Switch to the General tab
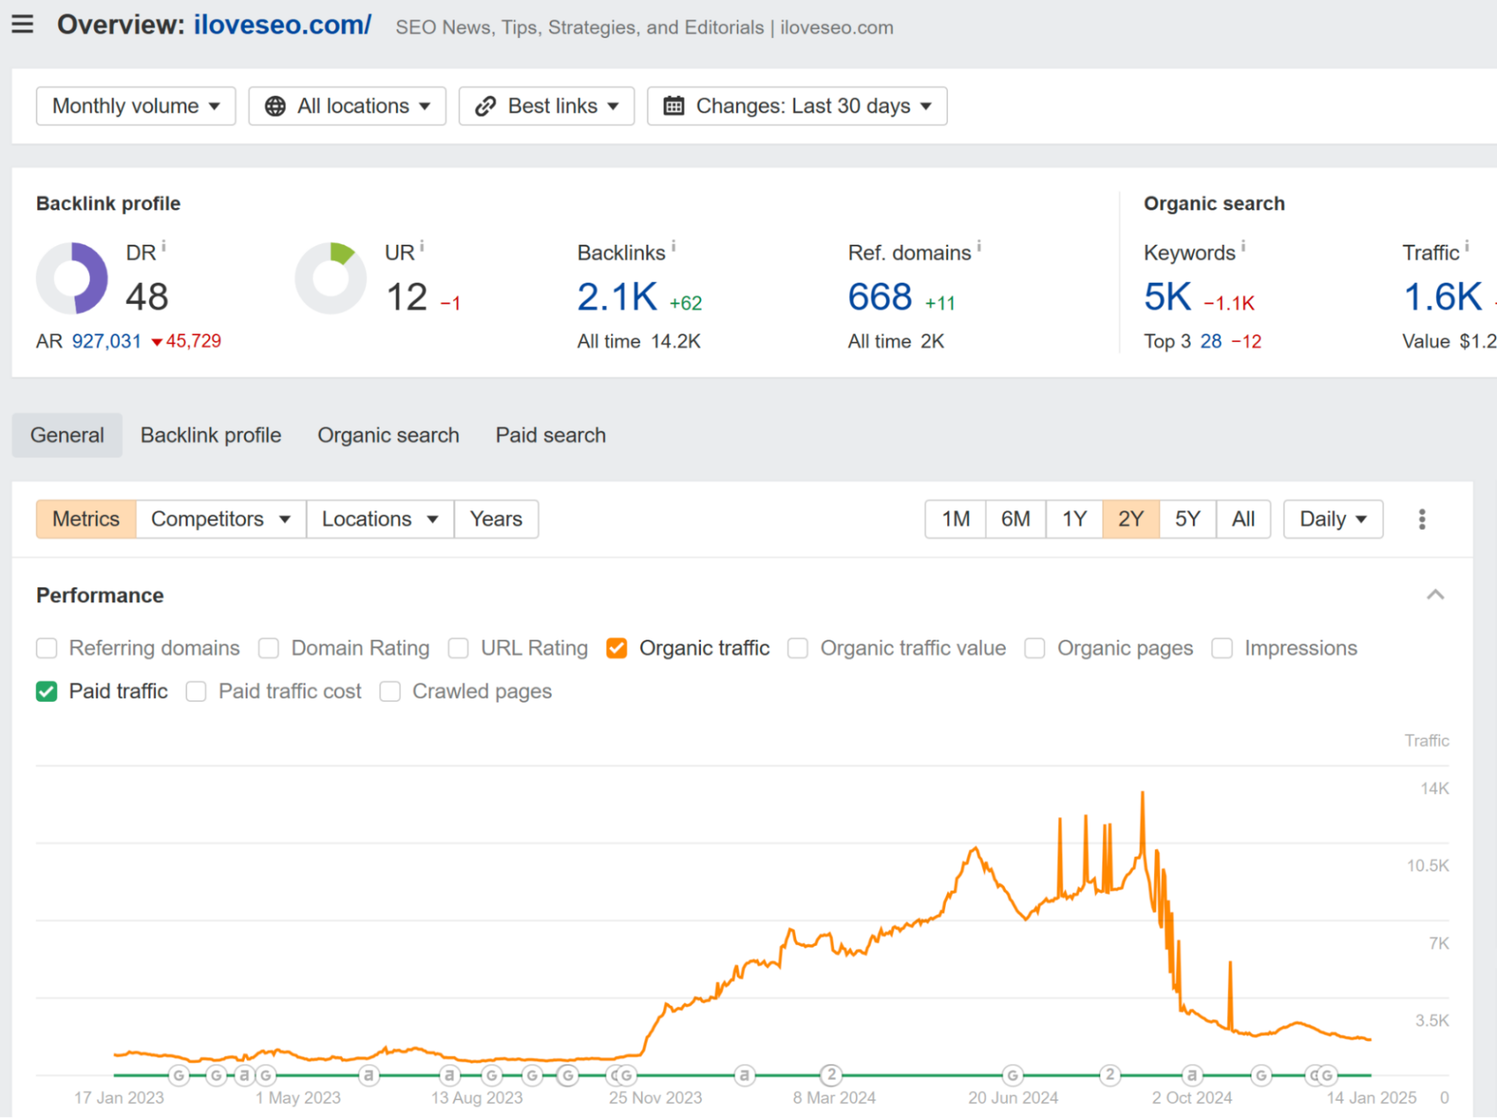This screenshot has width=1497, height=1118. coord(67,436)
